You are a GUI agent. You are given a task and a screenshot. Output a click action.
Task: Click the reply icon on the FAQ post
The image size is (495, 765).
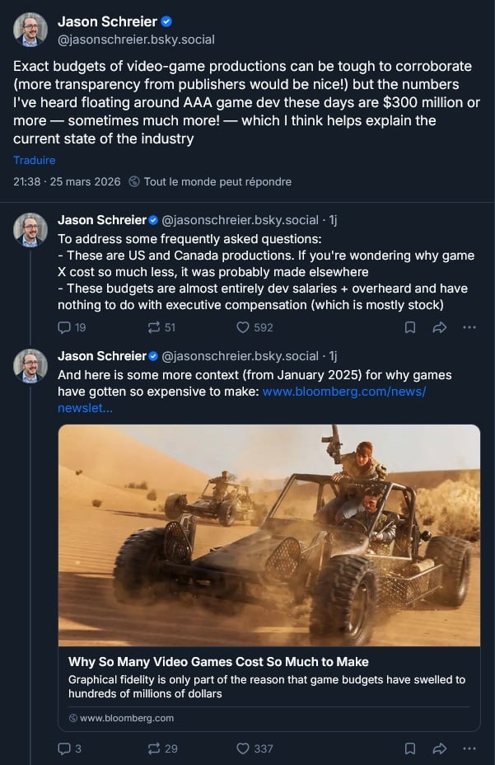coord(65,327)
